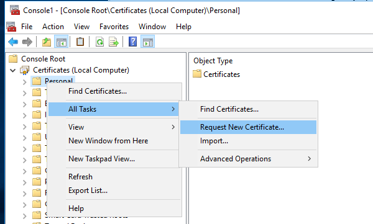Select All Tasks in the context menu

(114, 109)
